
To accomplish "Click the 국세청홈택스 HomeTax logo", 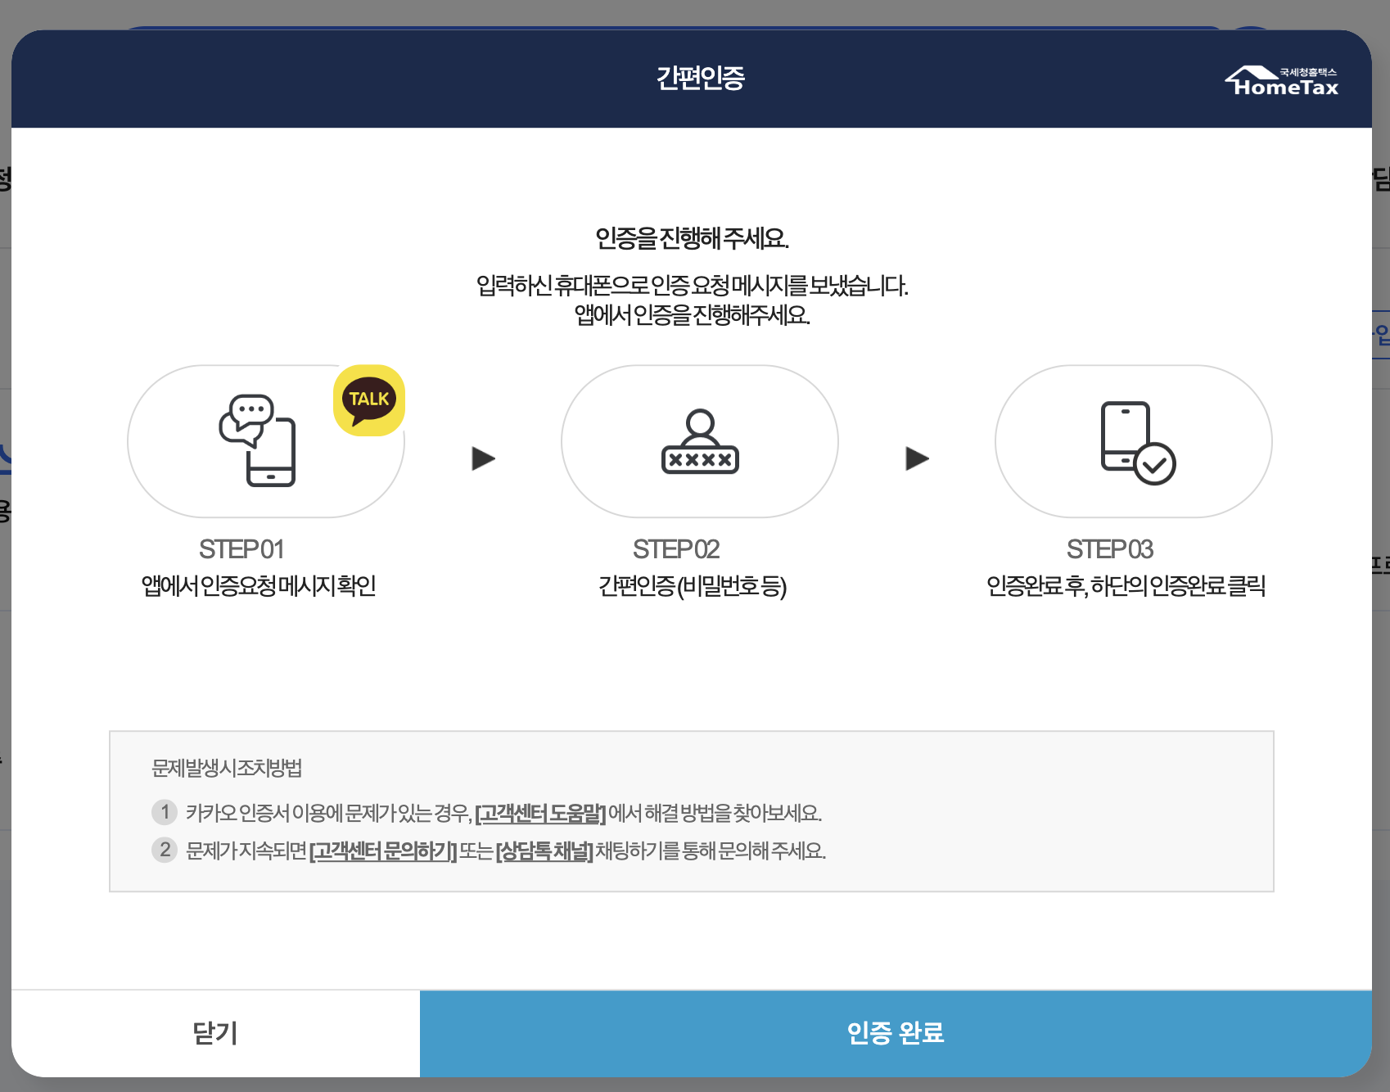I will point(1281,80).
